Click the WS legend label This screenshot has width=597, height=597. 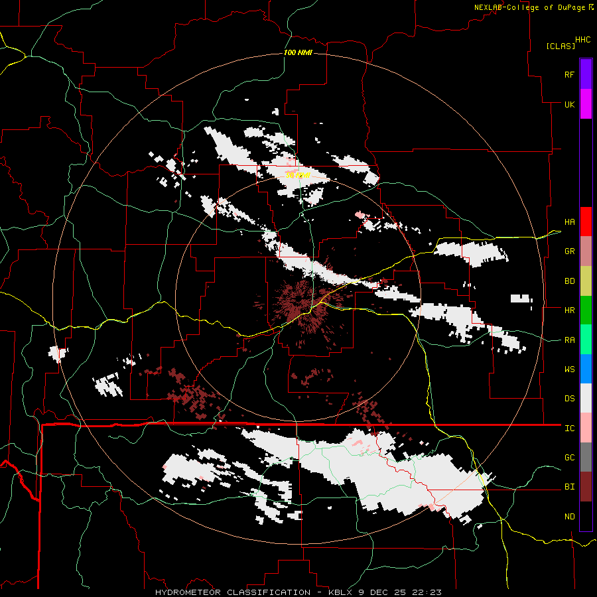coord(569,369)
